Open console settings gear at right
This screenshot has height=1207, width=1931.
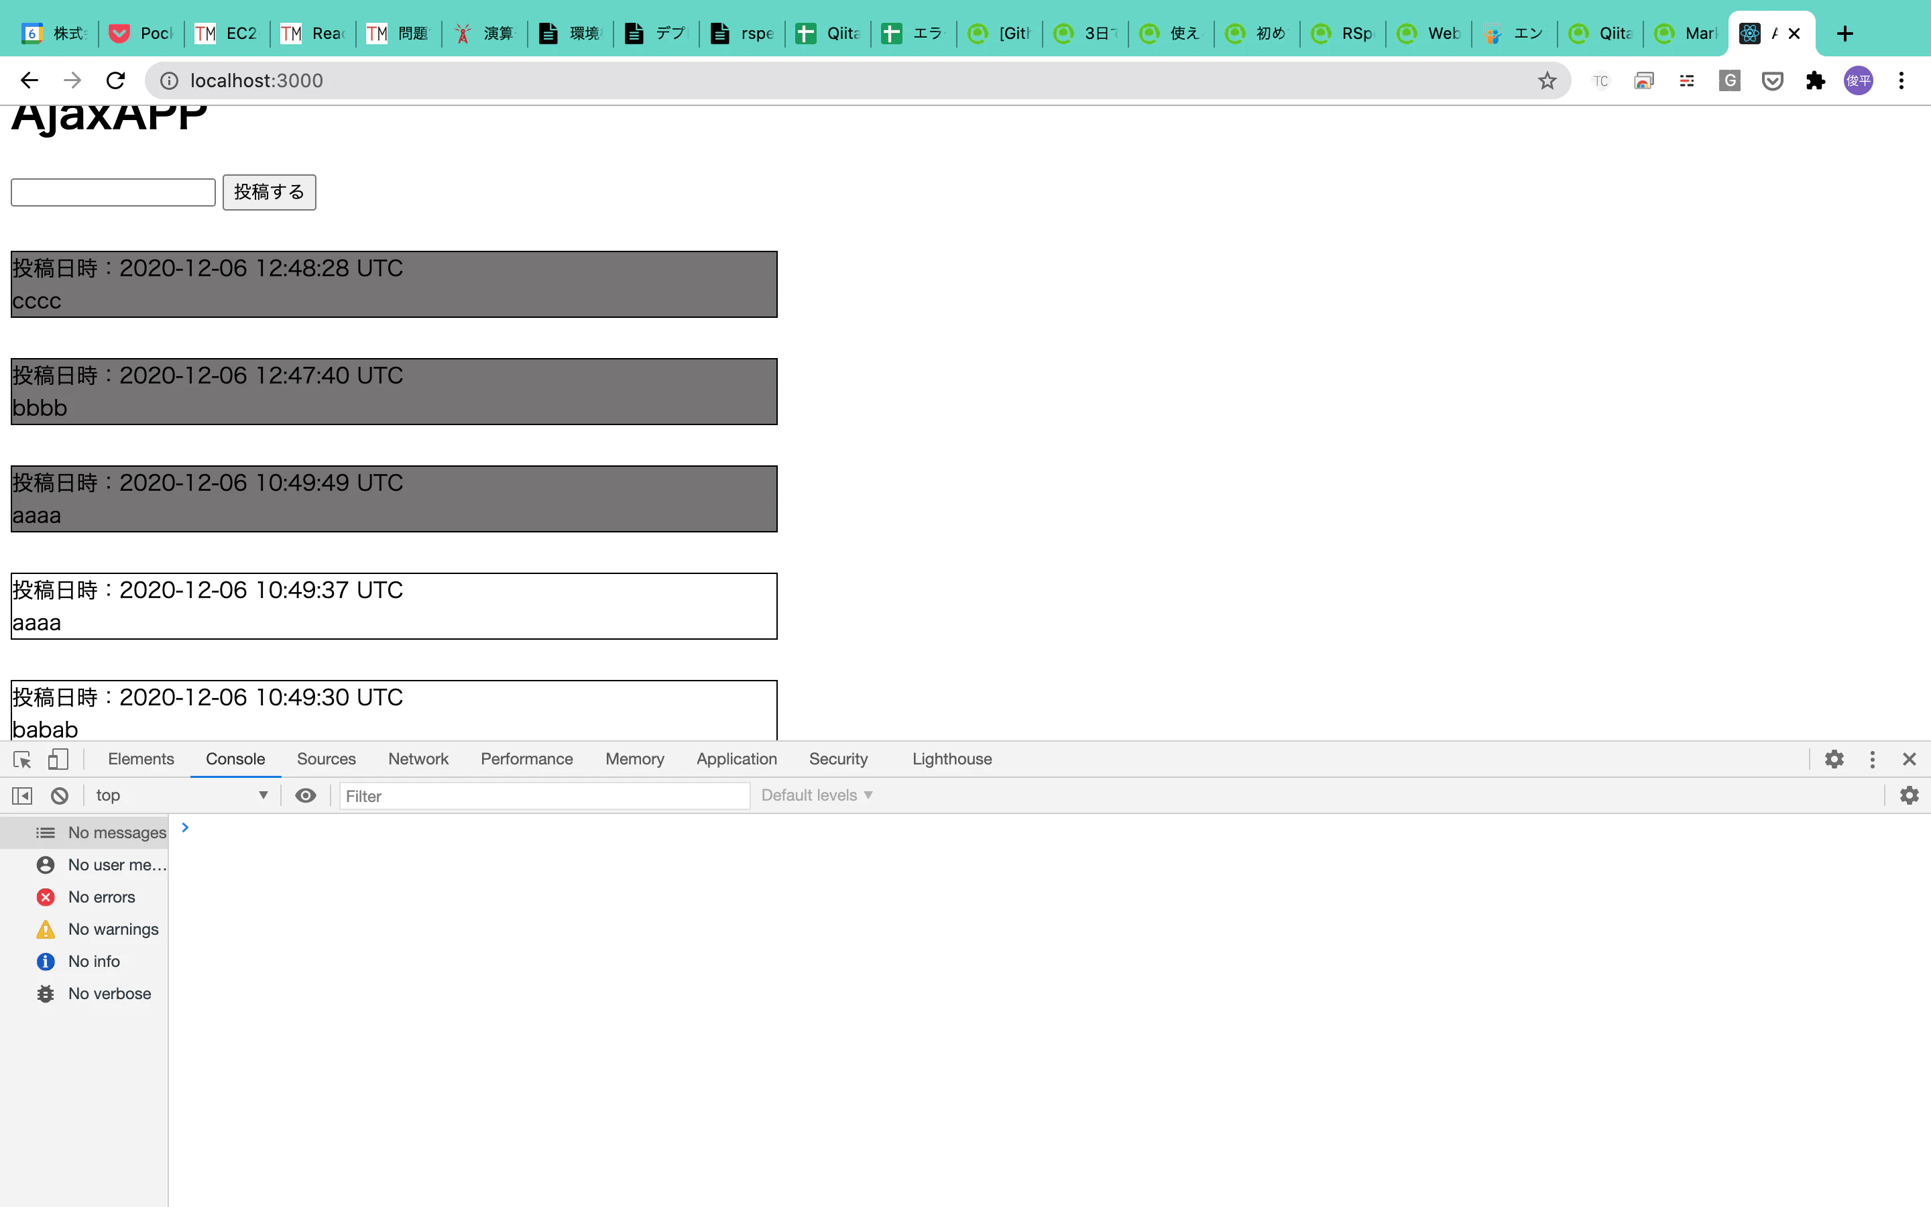pos(1909,796)
